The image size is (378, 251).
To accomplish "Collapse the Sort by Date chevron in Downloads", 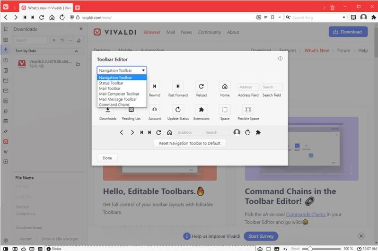I will pos(76,51).
